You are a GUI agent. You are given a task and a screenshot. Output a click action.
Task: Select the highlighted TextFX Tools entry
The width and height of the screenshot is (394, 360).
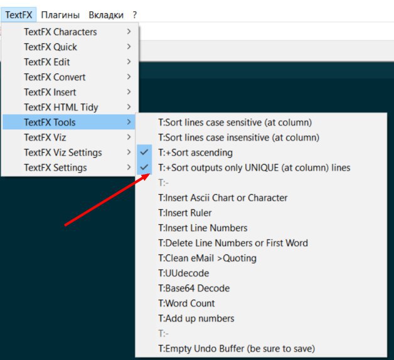[x=69, y=123]
